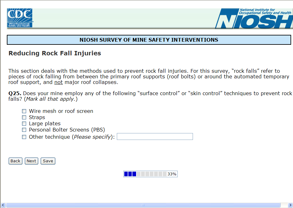This screenshot has height=208, width=293.
Task: Select the Personal Bolter Screens (PBS) checkbox
Action: 24,130
